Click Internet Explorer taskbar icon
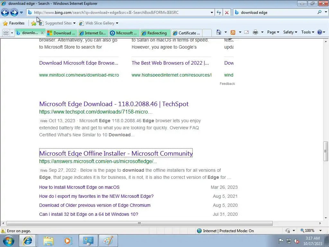The height and width of the screenshot is (247, 329). click(28, 241)
